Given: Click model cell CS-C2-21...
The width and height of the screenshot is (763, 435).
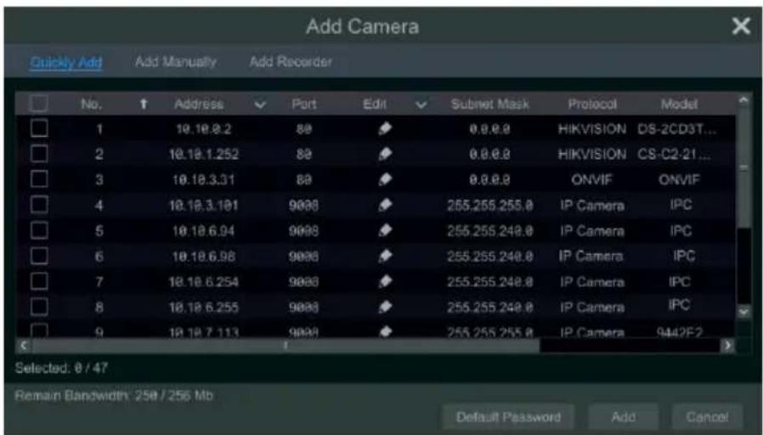Looking at the screenshot, I should [x=674, y=155].
